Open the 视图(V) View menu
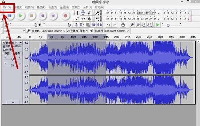 [x=30, y=7]
